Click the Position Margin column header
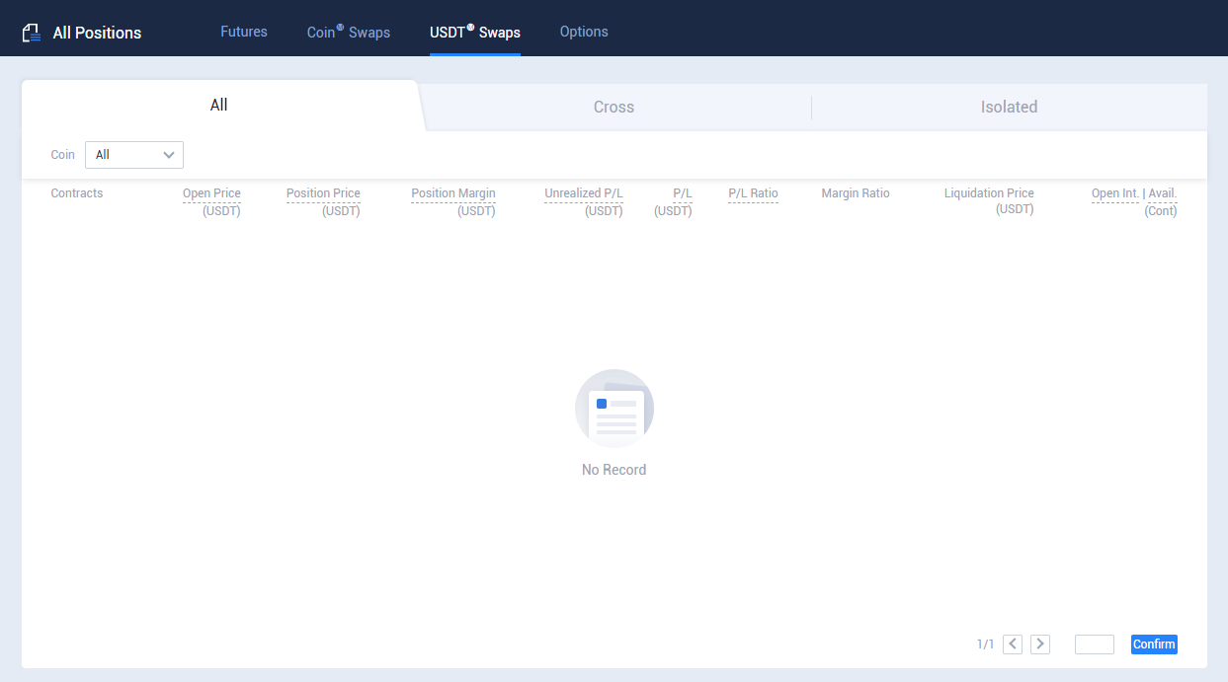The width and height of the screenshot is (1228, 682). pos(453,193)
